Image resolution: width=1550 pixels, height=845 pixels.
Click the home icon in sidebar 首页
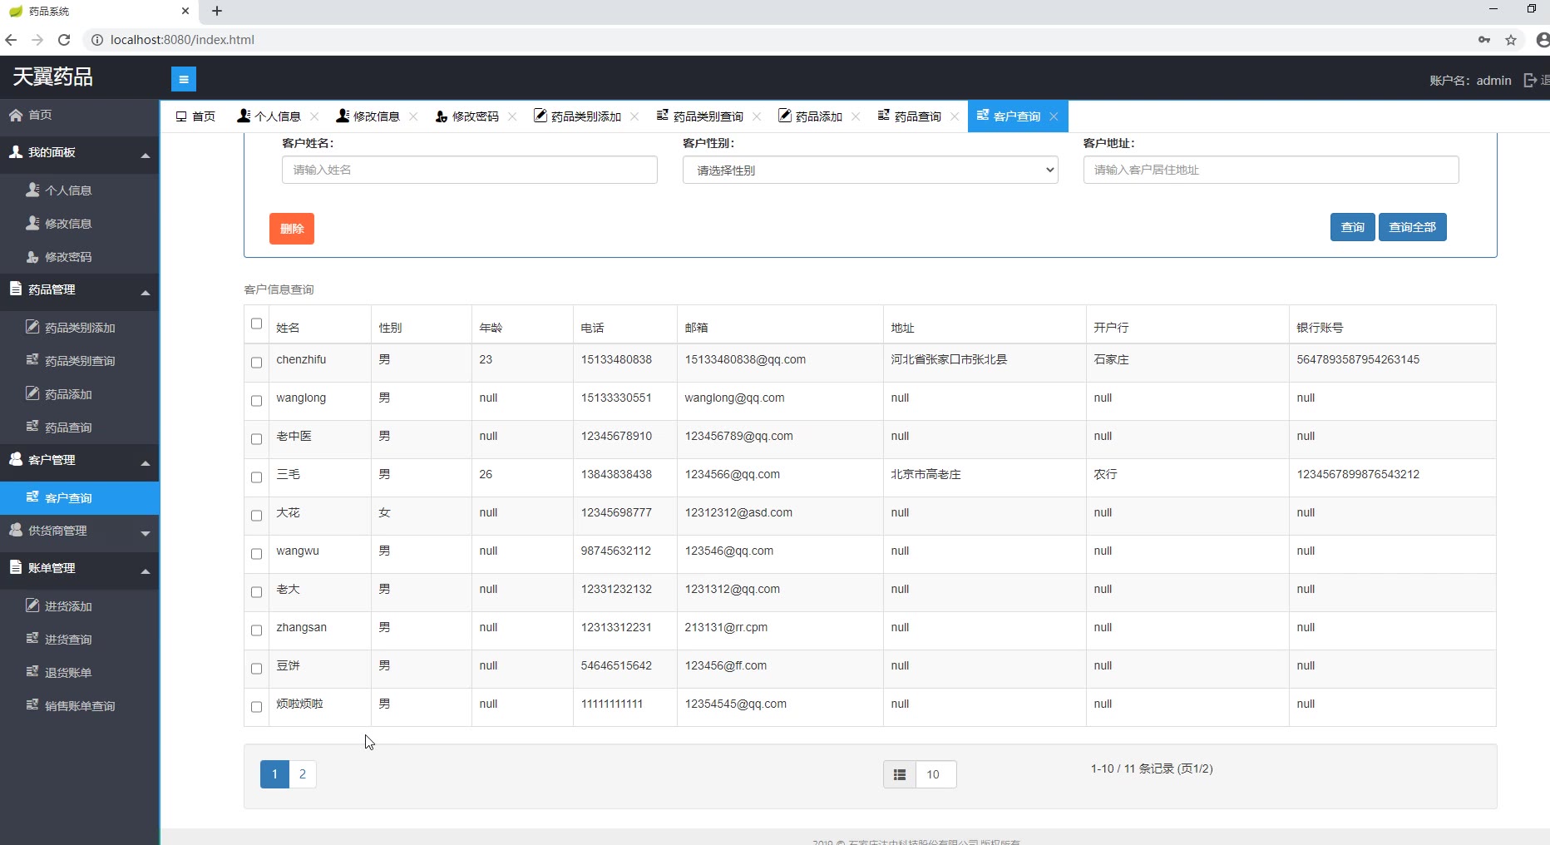tap(16, 115)
